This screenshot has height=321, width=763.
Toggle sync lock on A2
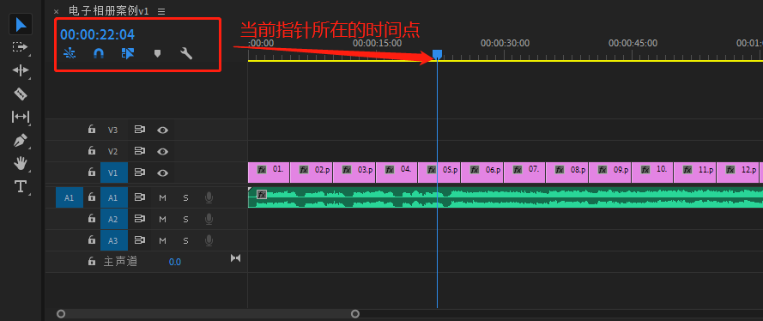140,219
